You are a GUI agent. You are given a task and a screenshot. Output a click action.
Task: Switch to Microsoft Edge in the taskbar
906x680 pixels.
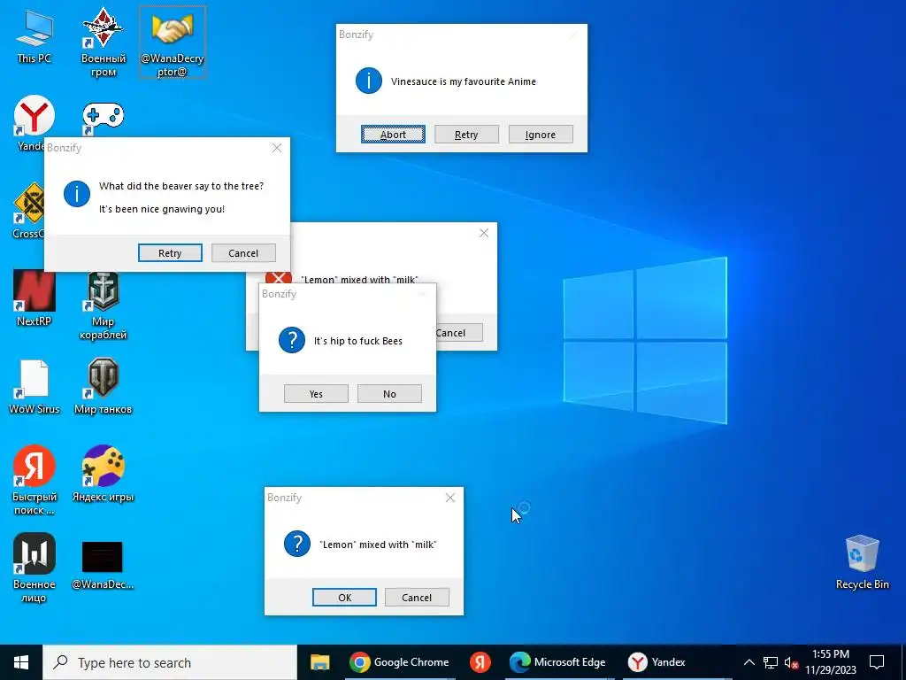(558, 662)
